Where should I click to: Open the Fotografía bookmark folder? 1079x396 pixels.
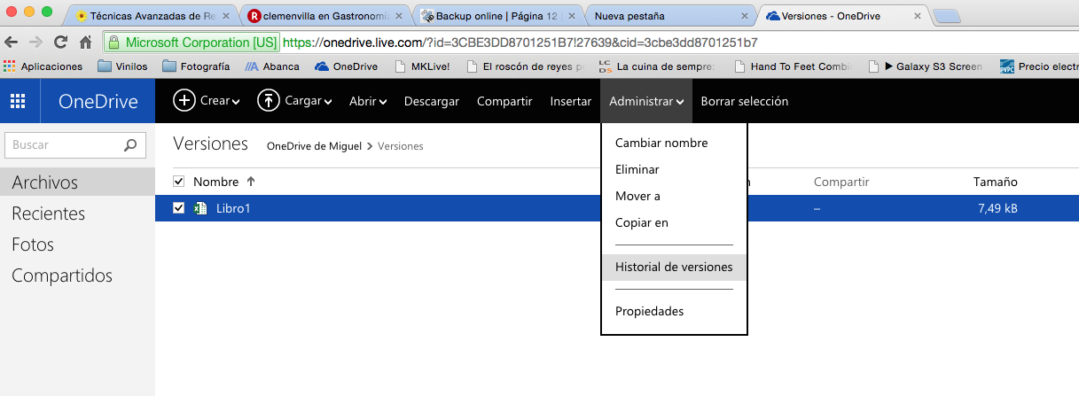coord(196,66)
